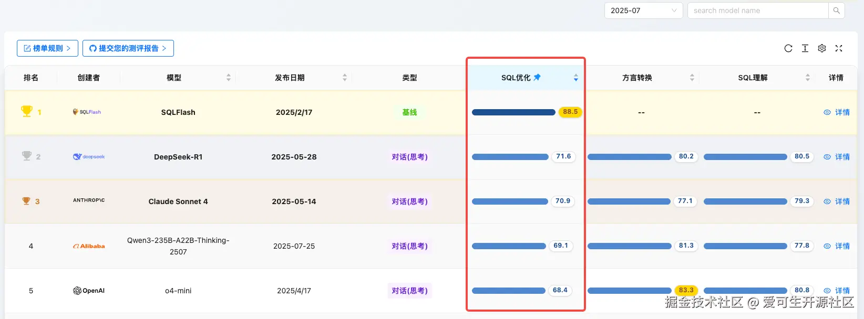Focus the search model name field
The image size is (864, 319).
pos(757,10)
